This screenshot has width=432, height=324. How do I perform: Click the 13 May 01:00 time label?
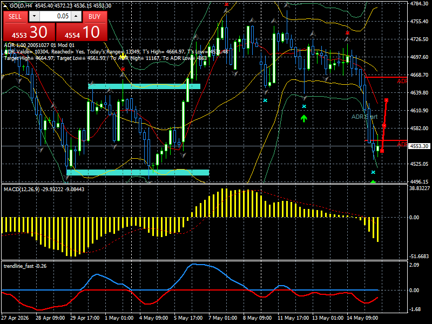coord(328,318)
